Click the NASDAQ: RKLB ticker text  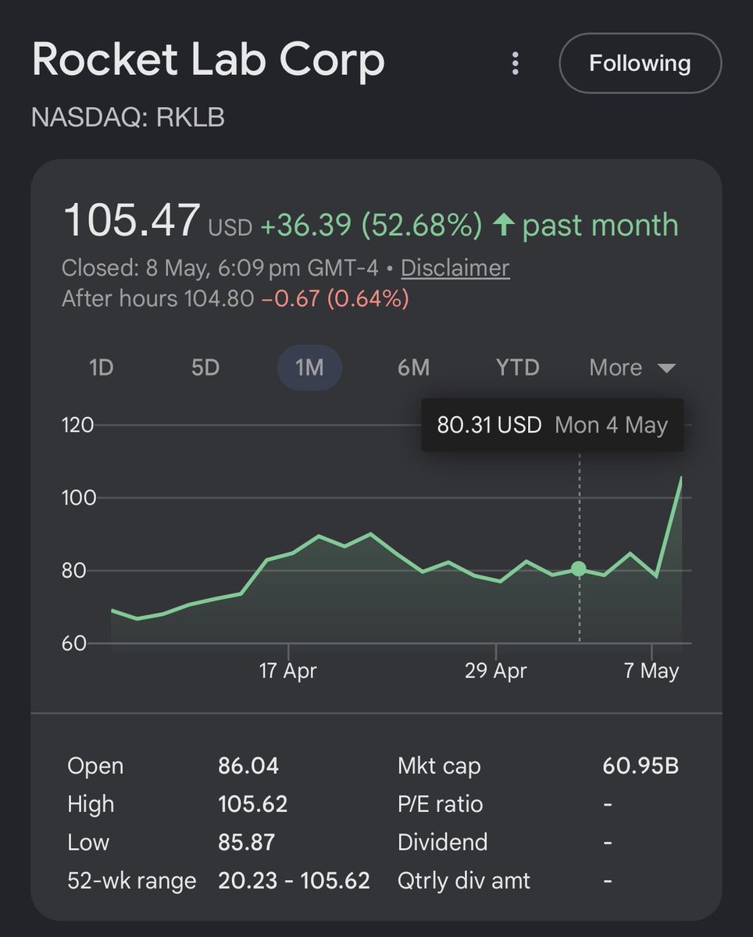[x=128, y=118]
